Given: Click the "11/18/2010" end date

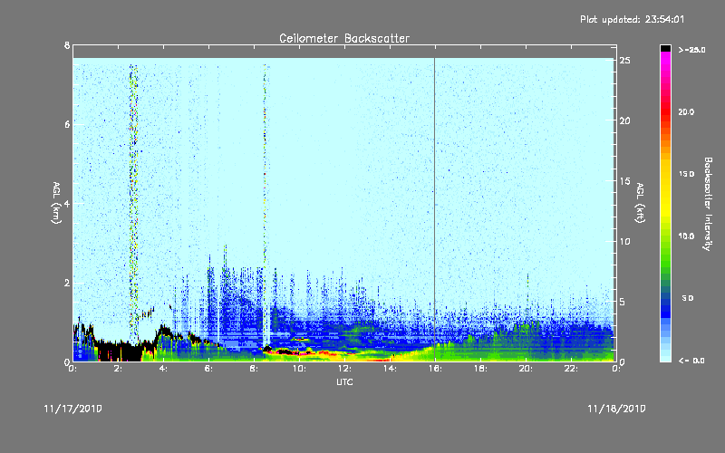Looking at the screenshot, I should [x=616, y=410].
